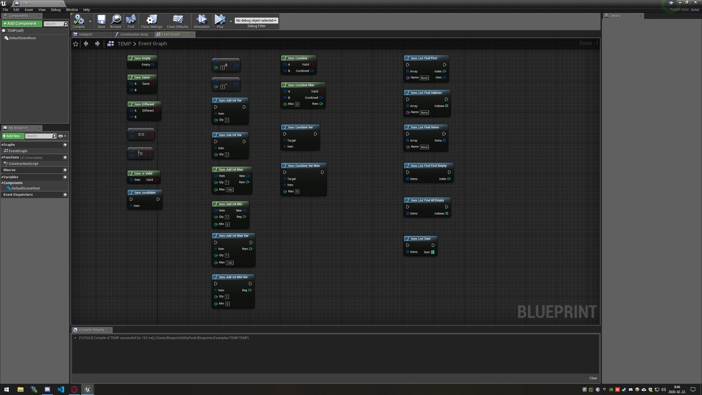Add a new macro with plus icon
Screen dimensions: 702x395
point(65,170)
